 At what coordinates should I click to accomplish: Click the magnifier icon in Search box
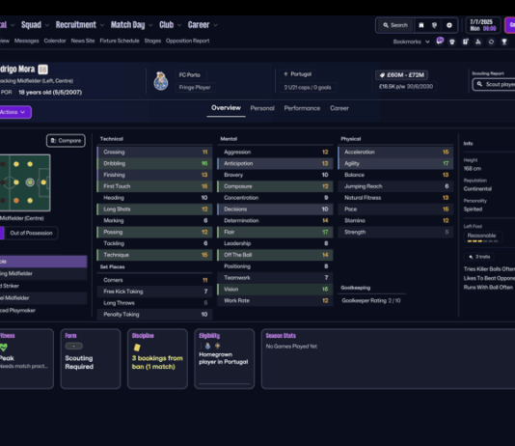[x=386, y=25]
